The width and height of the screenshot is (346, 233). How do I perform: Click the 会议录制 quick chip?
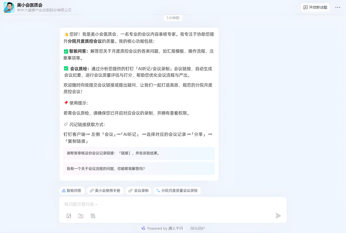(x=138, y=190)
